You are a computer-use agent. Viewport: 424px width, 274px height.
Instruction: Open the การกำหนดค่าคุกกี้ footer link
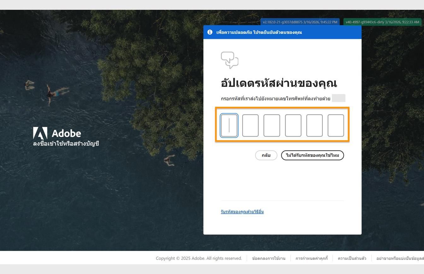pyautogui.click(x=312, y=258)
